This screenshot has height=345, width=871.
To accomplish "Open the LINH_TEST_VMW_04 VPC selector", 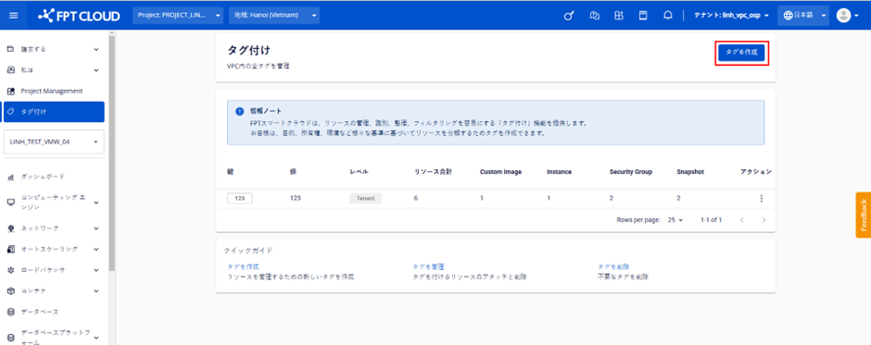I will pos(54,142).
